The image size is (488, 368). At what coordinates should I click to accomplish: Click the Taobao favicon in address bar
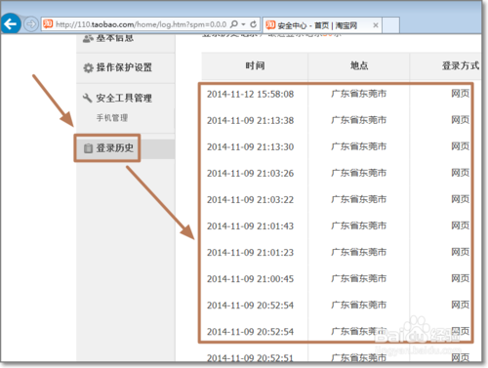[x=48, y=24]
